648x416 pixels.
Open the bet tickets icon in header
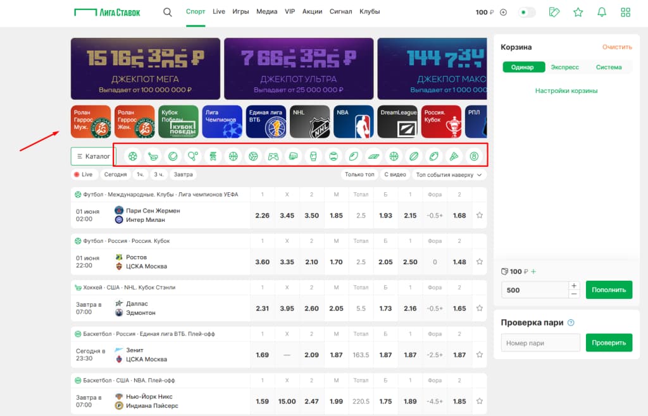pos(554,12)
